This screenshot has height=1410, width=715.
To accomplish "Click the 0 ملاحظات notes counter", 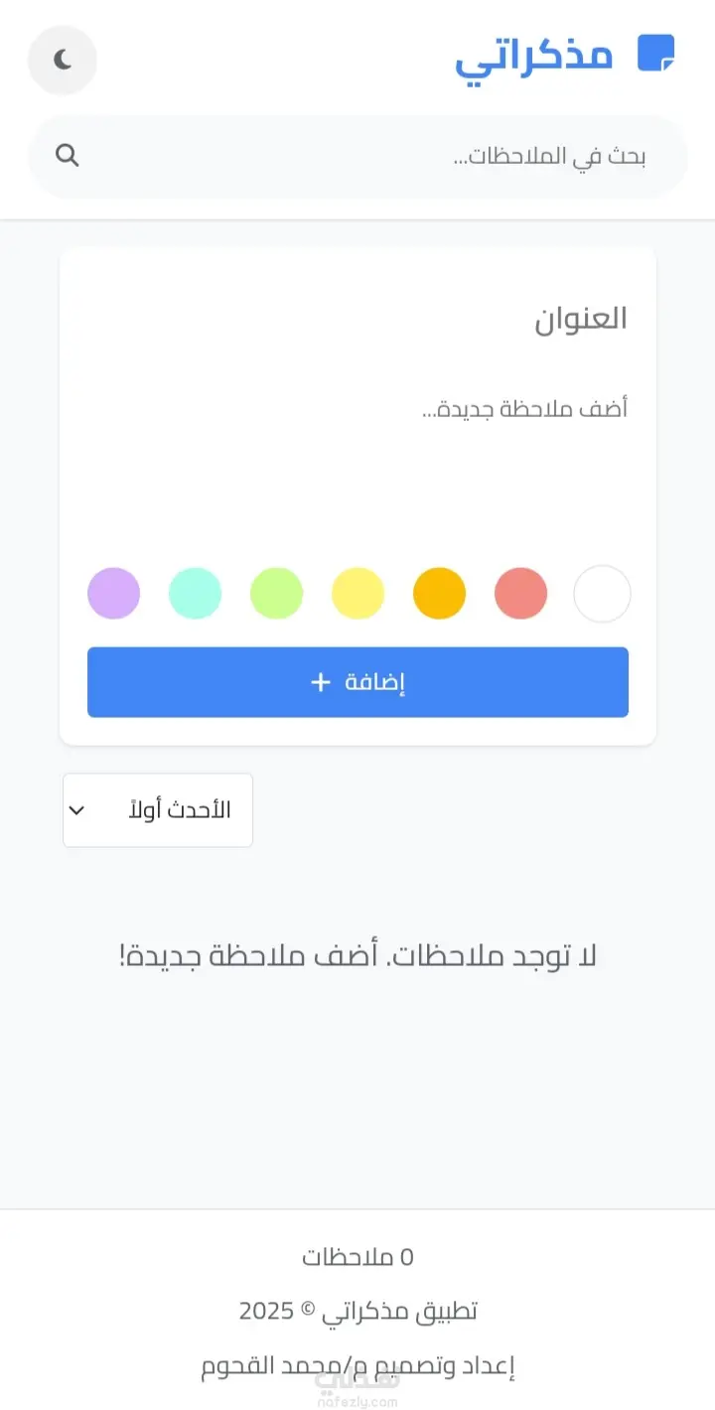I will tap(357, 1257).
